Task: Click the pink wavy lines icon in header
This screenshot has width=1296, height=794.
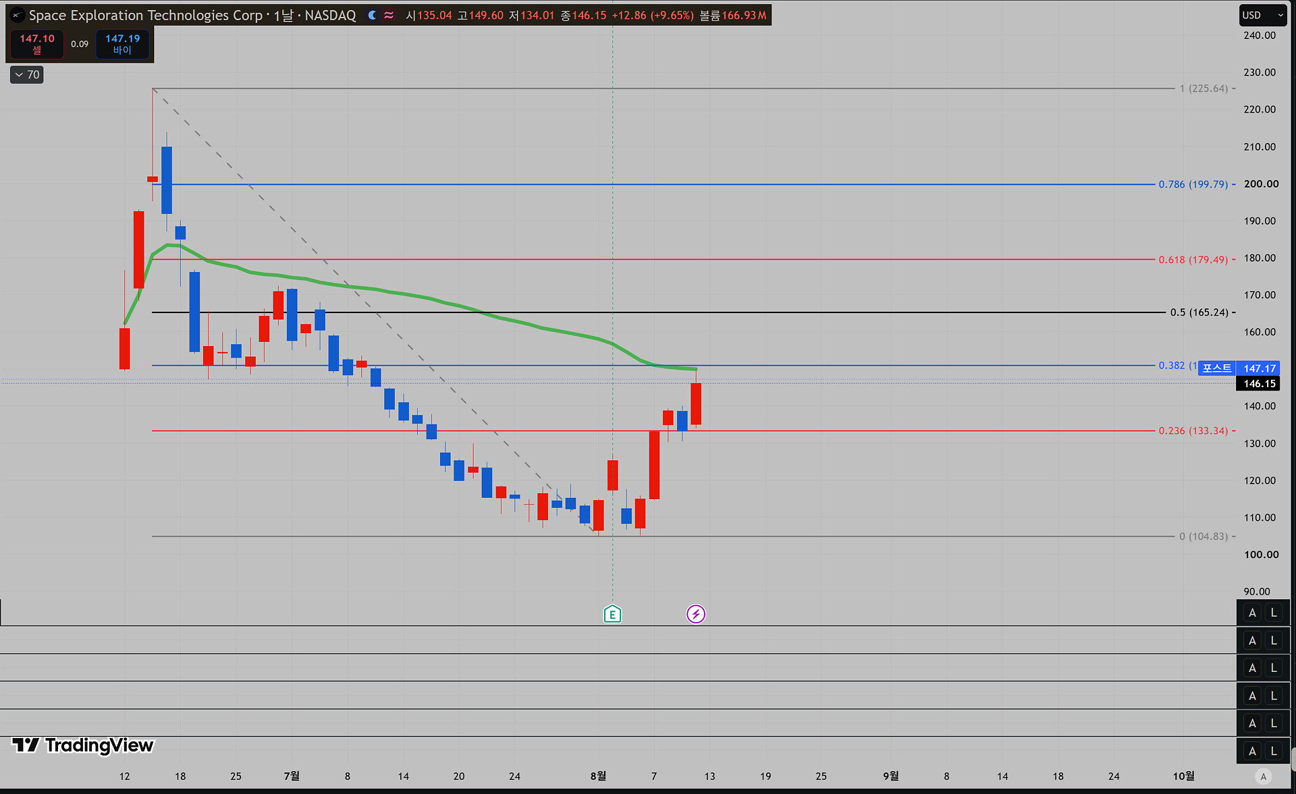Action: click(x=389, y=15)
